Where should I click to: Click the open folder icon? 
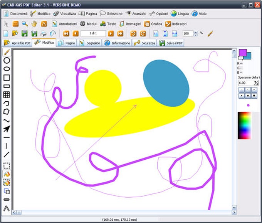pyautogui.click(x=15, y=33)
